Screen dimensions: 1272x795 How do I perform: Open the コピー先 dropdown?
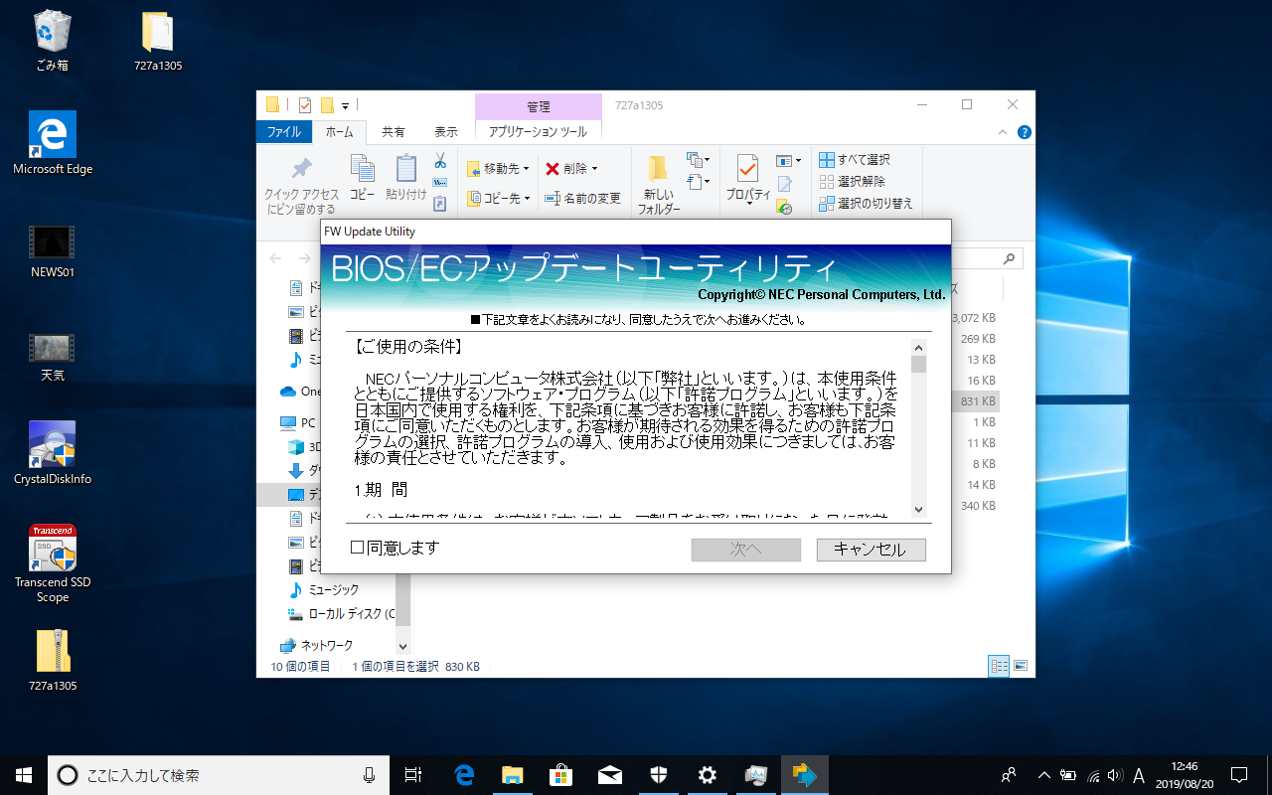pyautogui.click(x=500, y=198)
